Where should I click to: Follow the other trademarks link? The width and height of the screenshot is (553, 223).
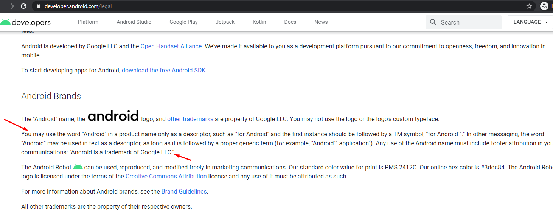click(190, 119)
